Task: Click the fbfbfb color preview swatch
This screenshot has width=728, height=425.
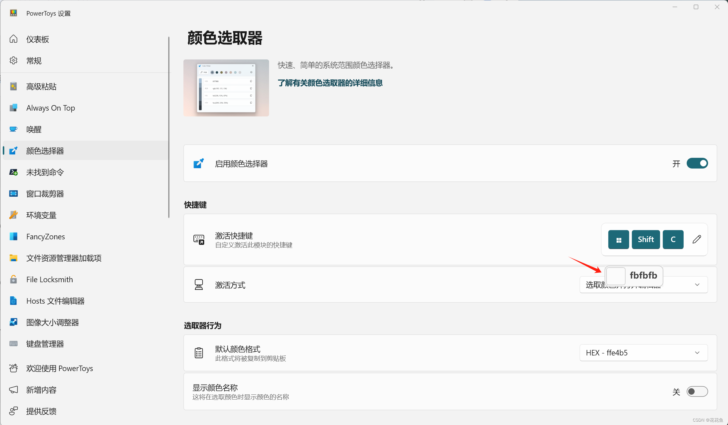Action: pos(615,276)
